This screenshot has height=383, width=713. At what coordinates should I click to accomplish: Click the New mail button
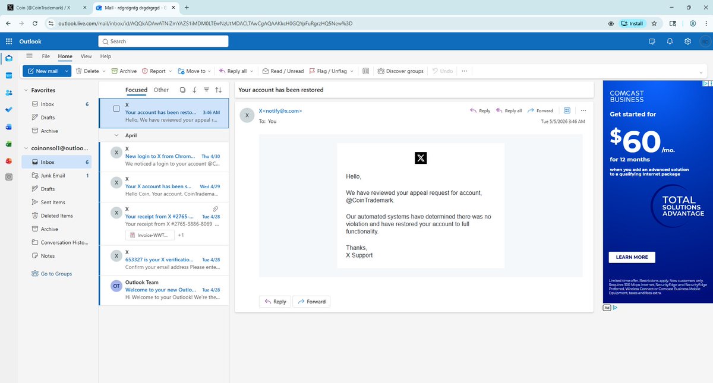coord(42,71)
